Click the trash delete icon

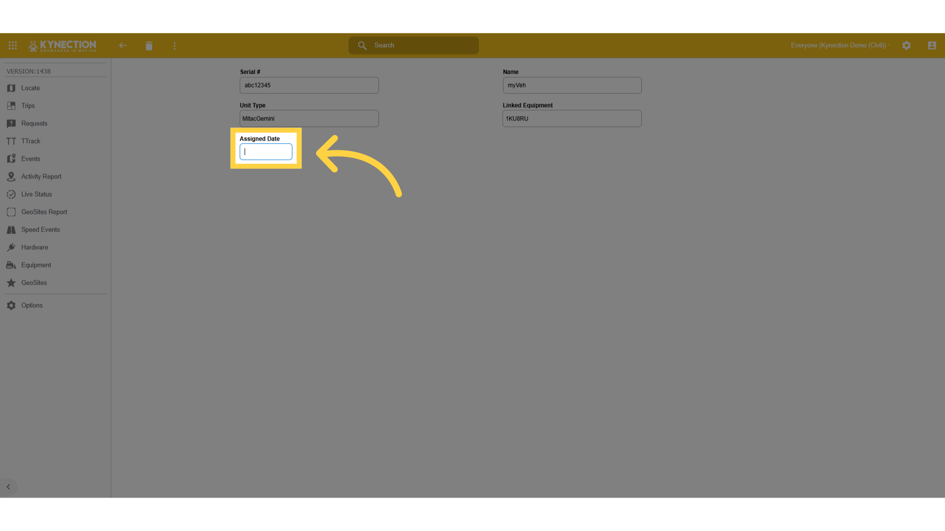coord(149,46)
